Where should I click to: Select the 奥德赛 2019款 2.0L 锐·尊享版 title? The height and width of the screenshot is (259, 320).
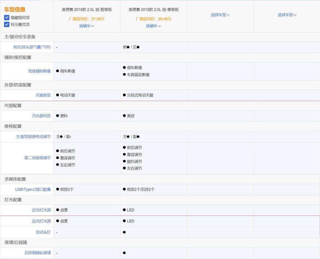tap(153, 10)
